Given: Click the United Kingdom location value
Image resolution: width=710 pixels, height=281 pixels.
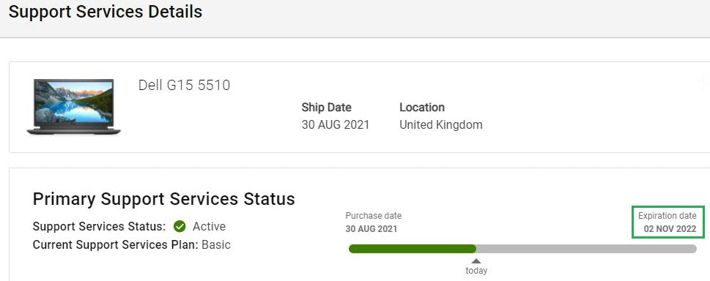Looking at the screenshot, I should (x=441, y=125).
